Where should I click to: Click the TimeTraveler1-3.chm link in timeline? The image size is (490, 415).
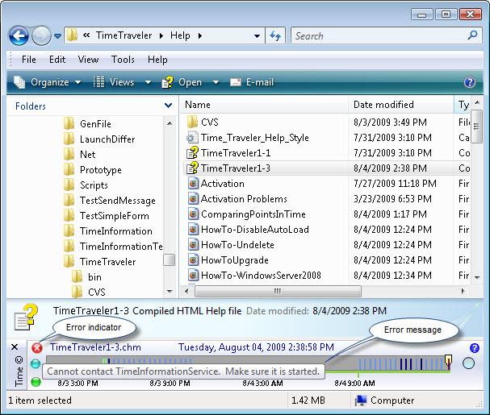click(95, 347)
